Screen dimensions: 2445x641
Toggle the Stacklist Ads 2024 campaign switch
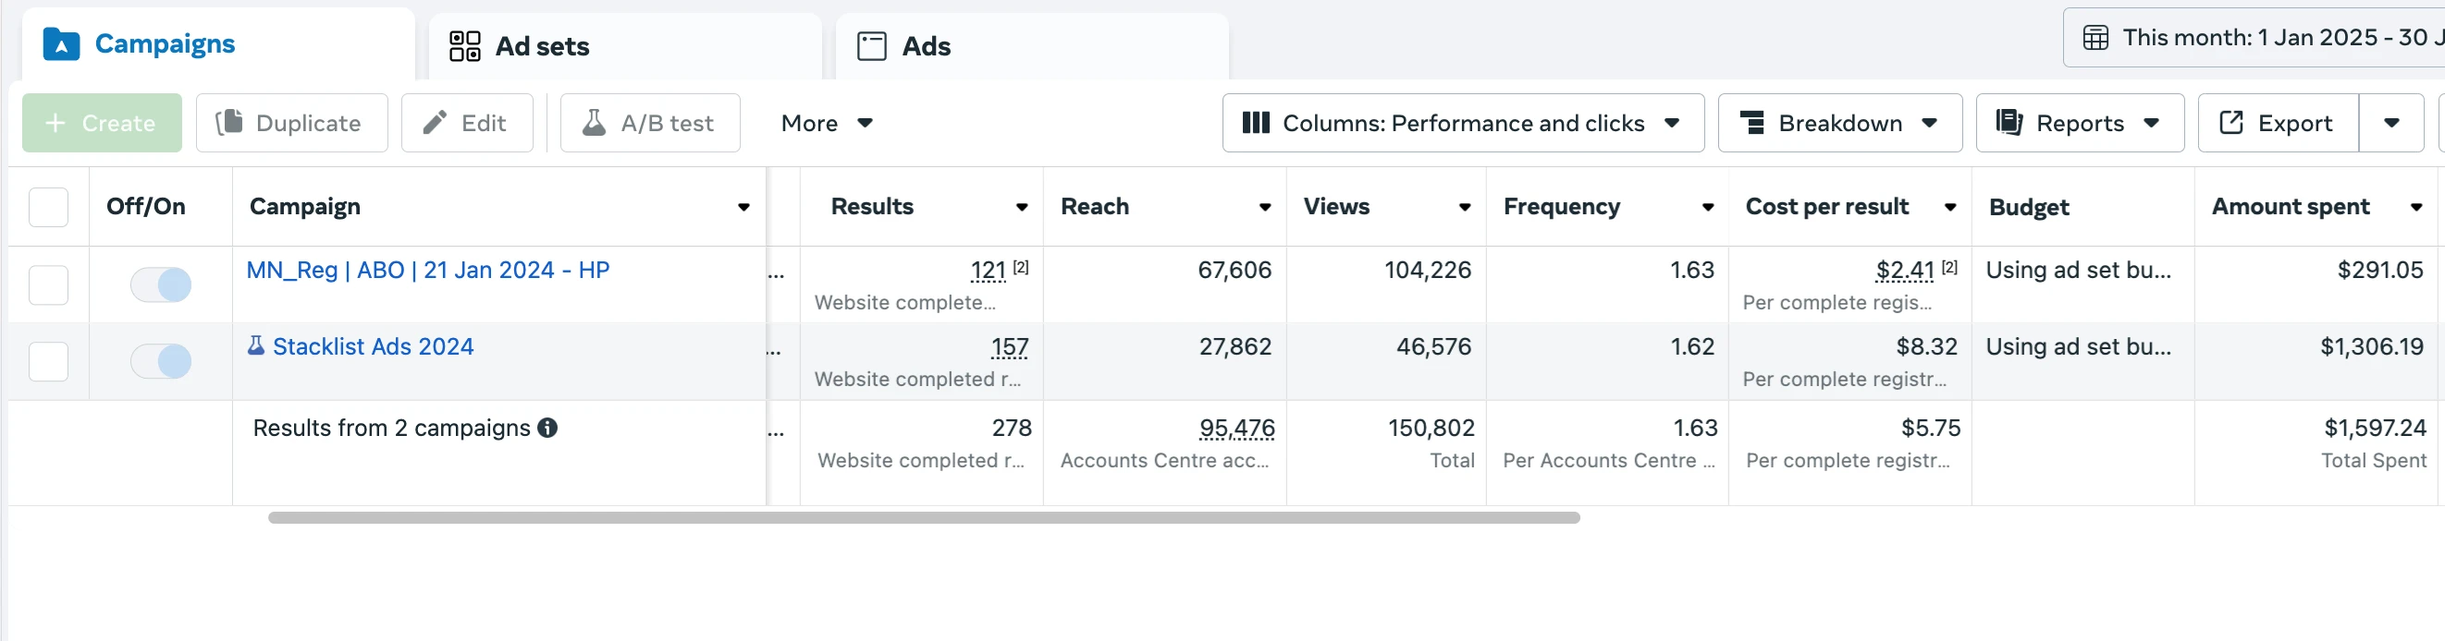[160, 361]
